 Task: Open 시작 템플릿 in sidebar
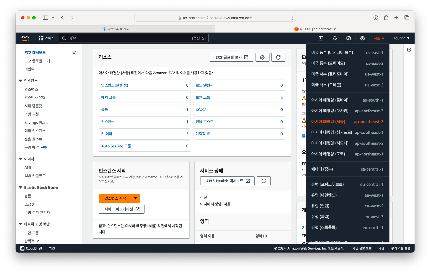click(x=33, y=106)
